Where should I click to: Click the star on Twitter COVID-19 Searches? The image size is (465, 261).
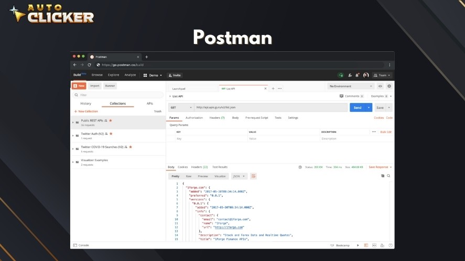[131, 147]
